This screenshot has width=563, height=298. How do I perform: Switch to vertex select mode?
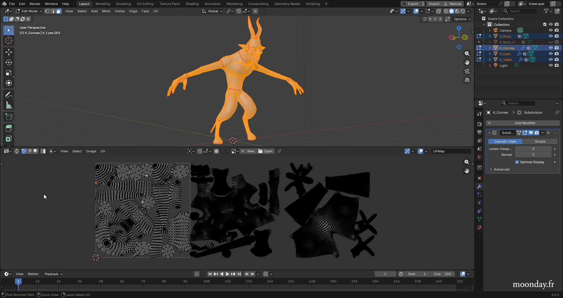coord(47,11)
